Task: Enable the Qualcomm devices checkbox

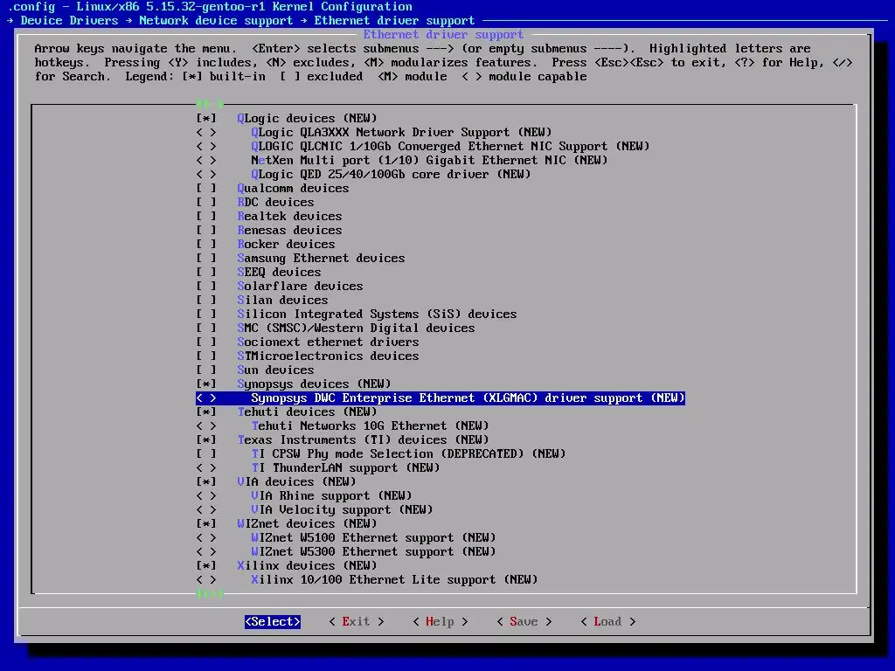Action: tap(206, 189)
